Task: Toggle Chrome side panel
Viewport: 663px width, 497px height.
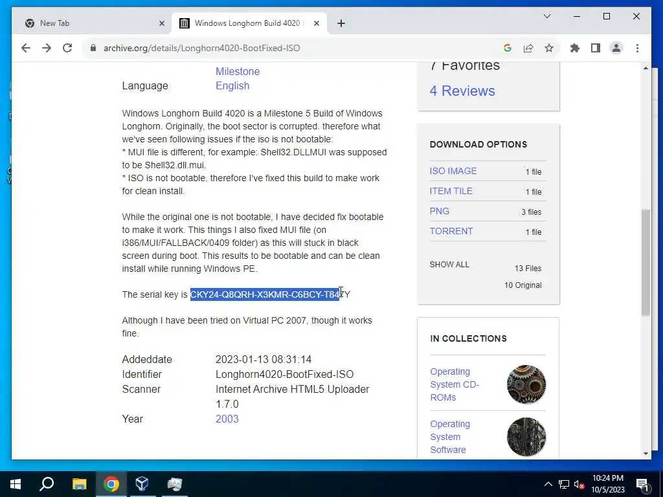Action: click(596, 48)
